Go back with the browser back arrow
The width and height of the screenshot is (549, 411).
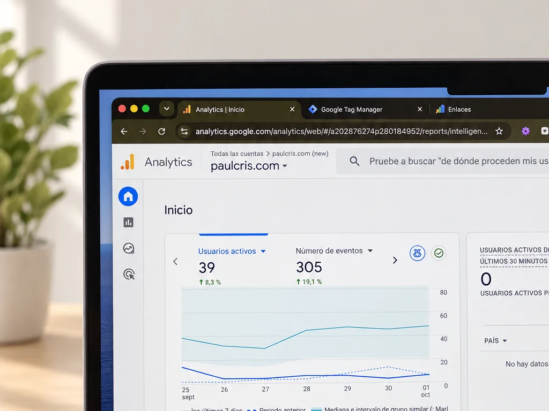[124, 132]
